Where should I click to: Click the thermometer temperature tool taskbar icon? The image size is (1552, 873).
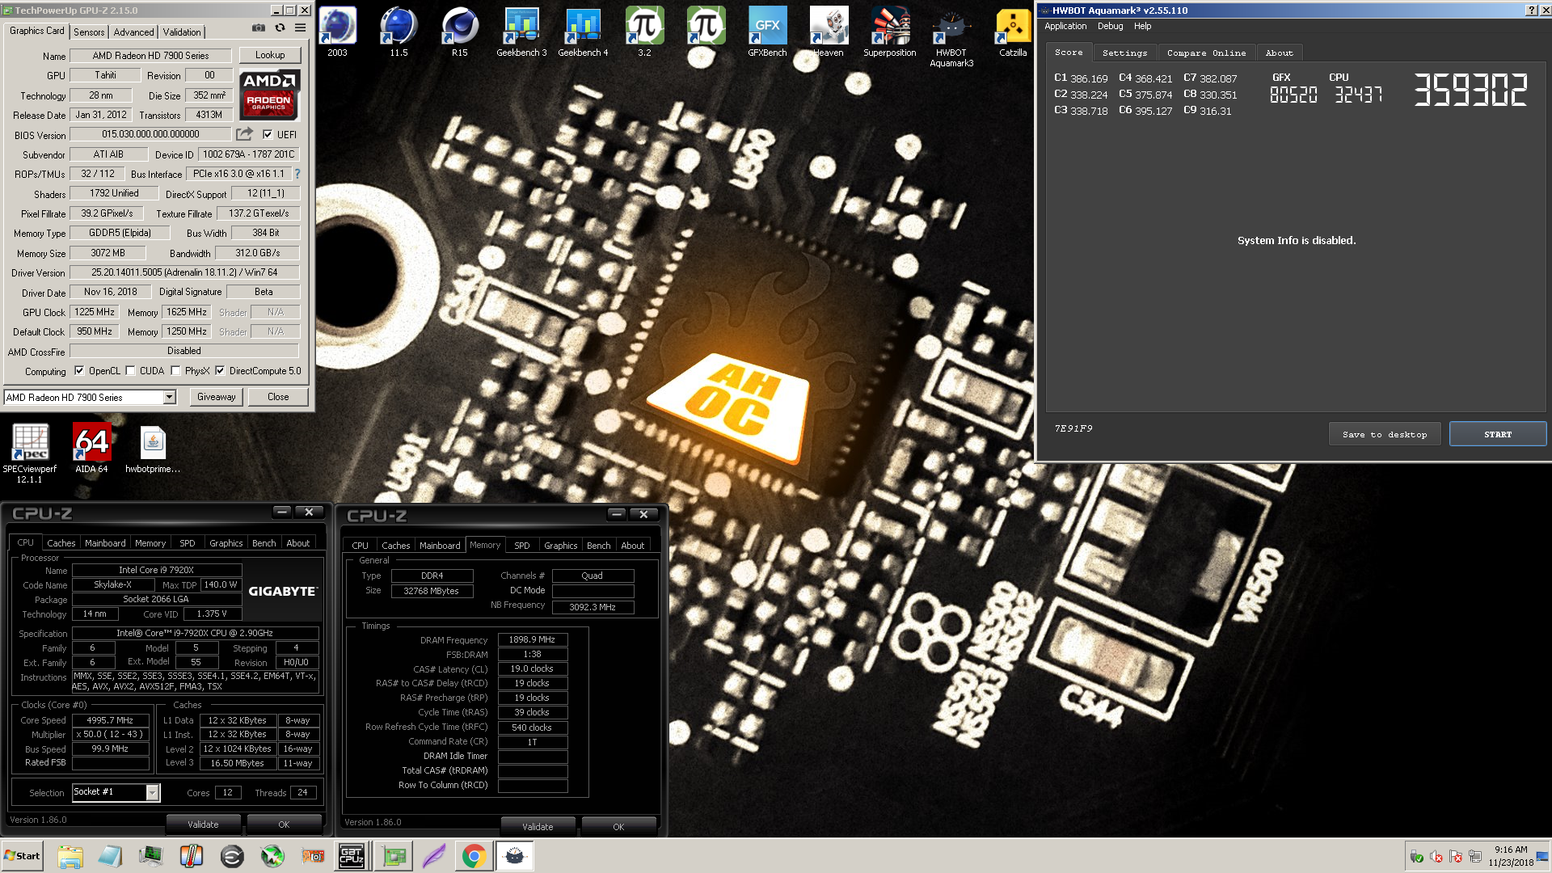click(191, 856)
